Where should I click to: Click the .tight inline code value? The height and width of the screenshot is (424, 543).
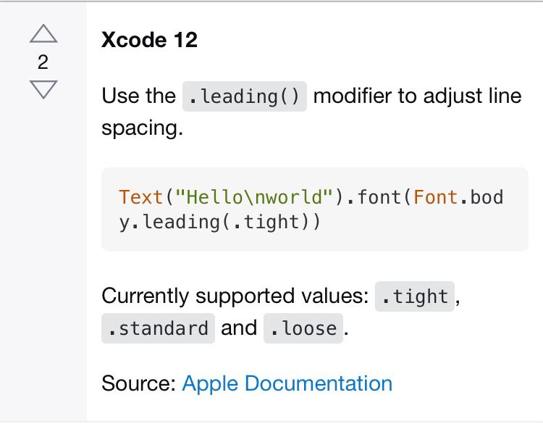click(415, 296)
